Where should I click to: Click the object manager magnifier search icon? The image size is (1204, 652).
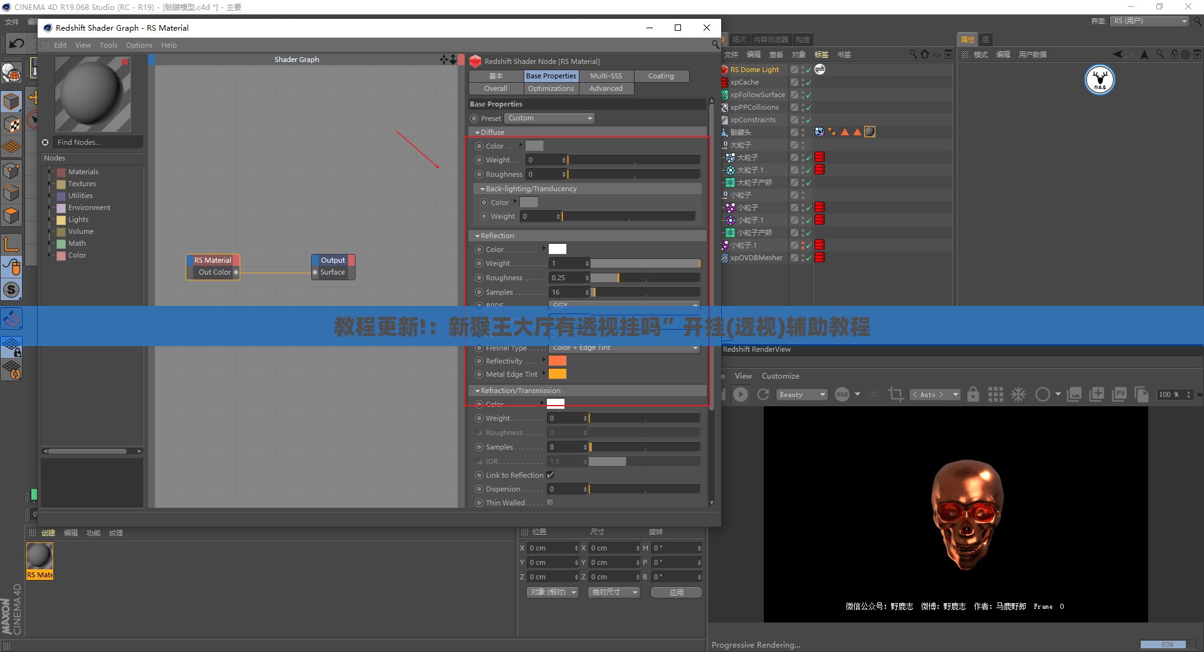click(x=913, y=55)
